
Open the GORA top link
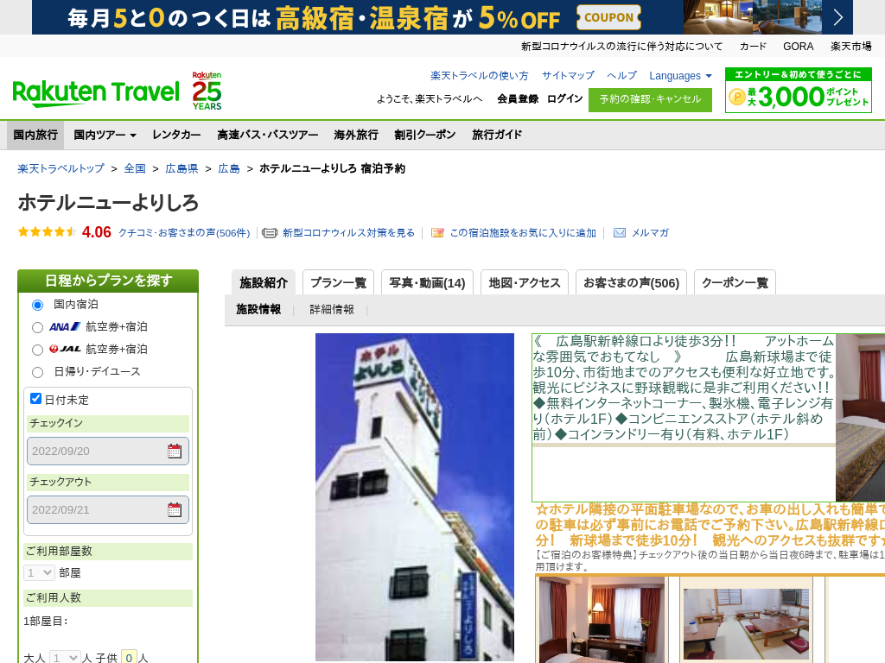[798, 47]
